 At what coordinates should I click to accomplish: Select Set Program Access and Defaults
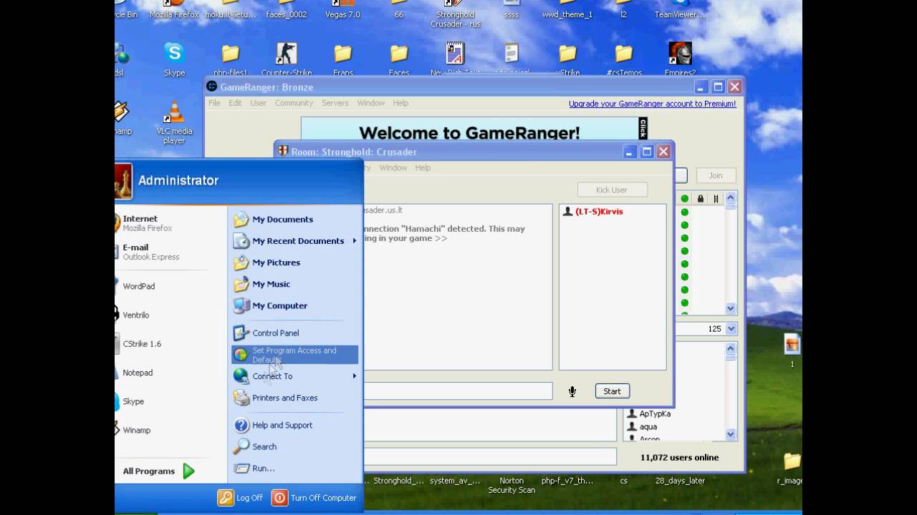click(294, 355)
